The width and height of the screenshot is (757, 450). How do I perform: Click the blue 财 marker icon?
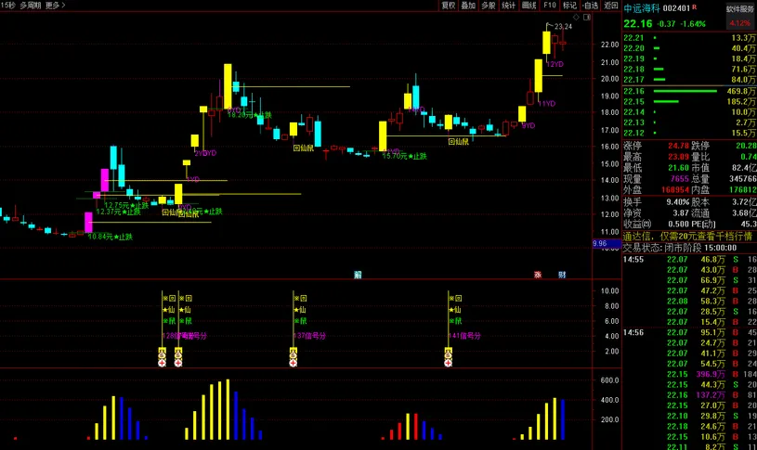click(x=562, y=275)
